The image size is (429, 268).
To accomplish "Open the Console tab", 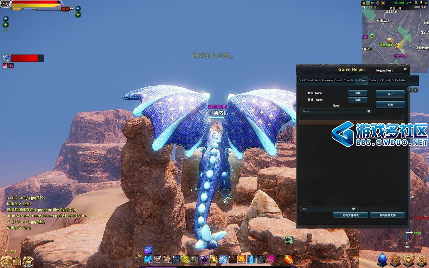I will [348, 80].
